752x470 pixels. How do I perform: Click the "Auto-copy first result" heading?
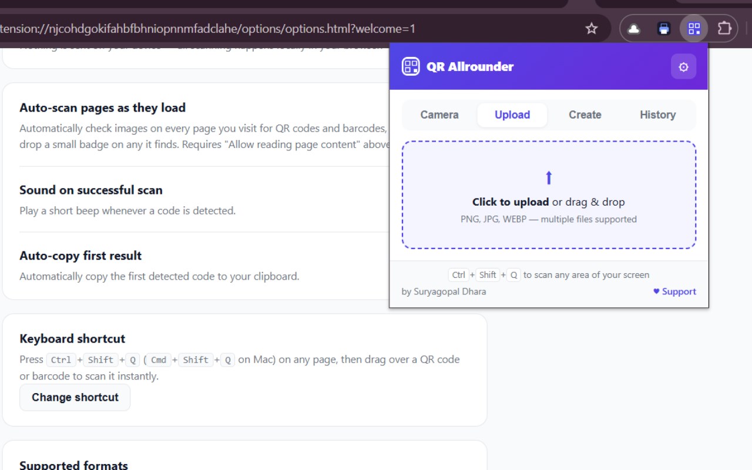coord(80,256)
